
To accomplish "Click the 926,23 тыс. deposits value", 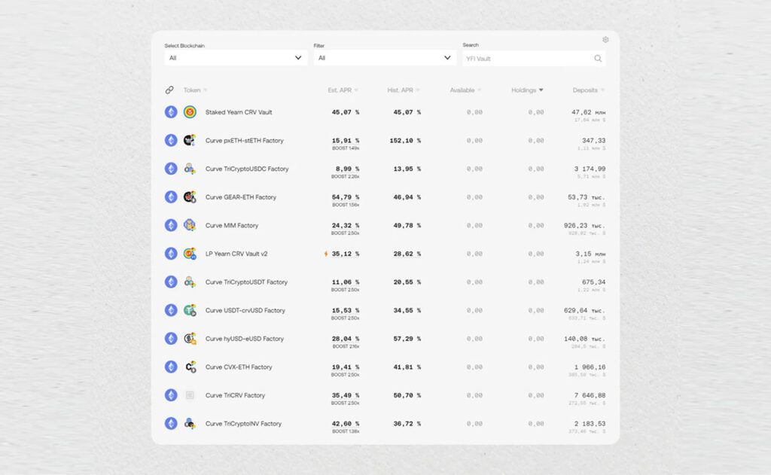I will click(x=584, y=225).
